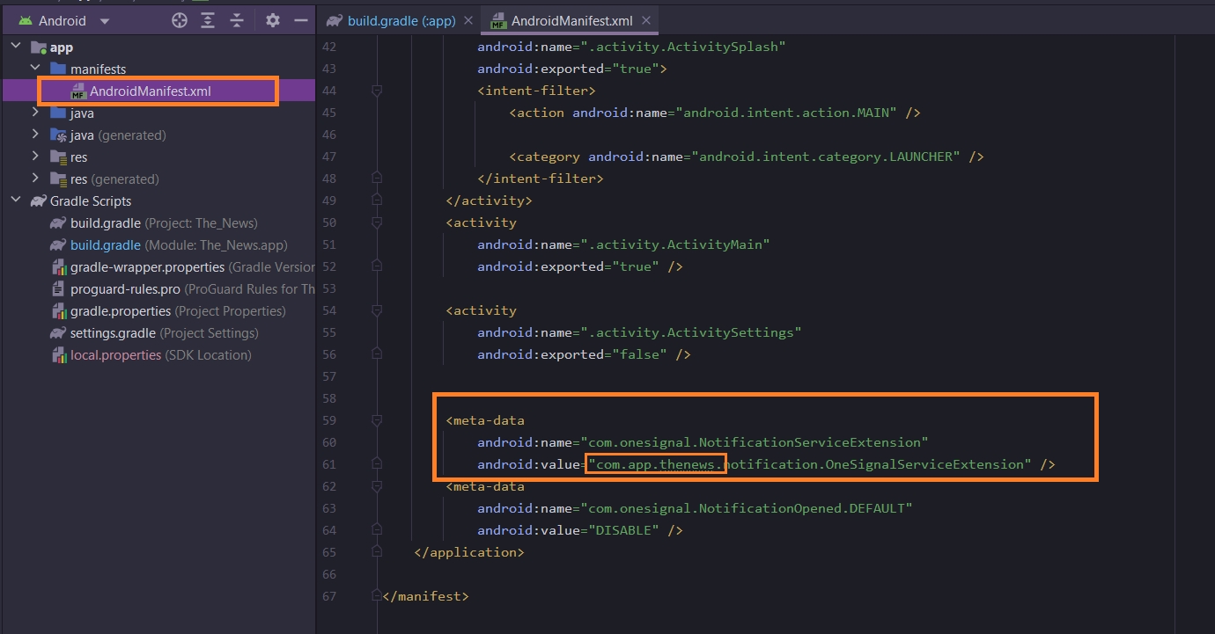
Task: Open the Android project view dropdown
Action: [x=105, y=20]
